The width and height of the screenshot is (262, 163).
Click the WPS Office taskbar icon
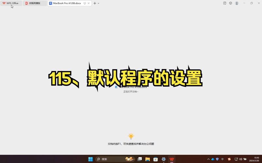coord(172,159)
